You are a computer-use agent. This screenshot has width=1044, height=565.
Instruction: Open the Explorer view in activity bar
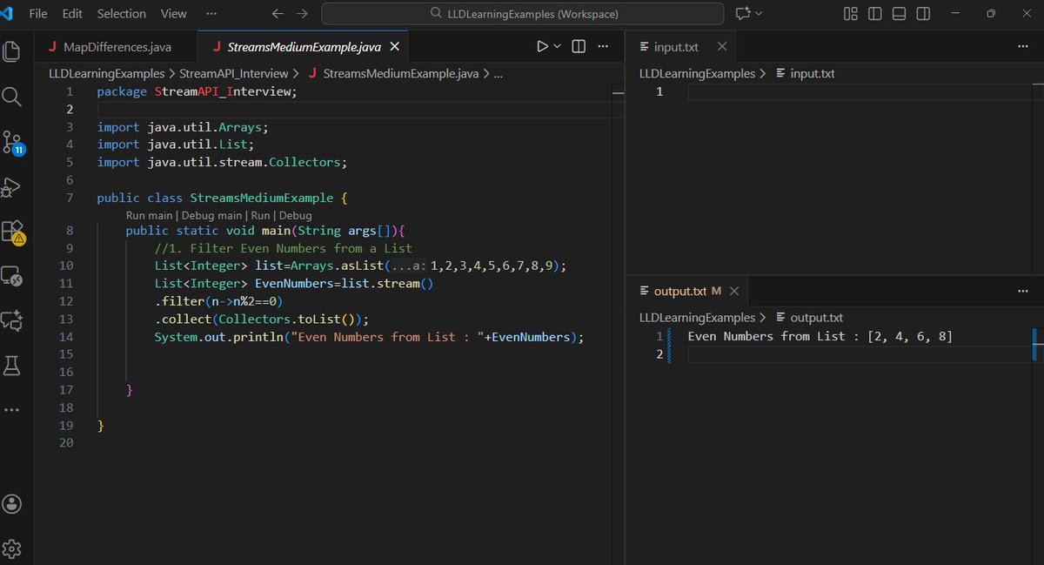coord(12,51)
